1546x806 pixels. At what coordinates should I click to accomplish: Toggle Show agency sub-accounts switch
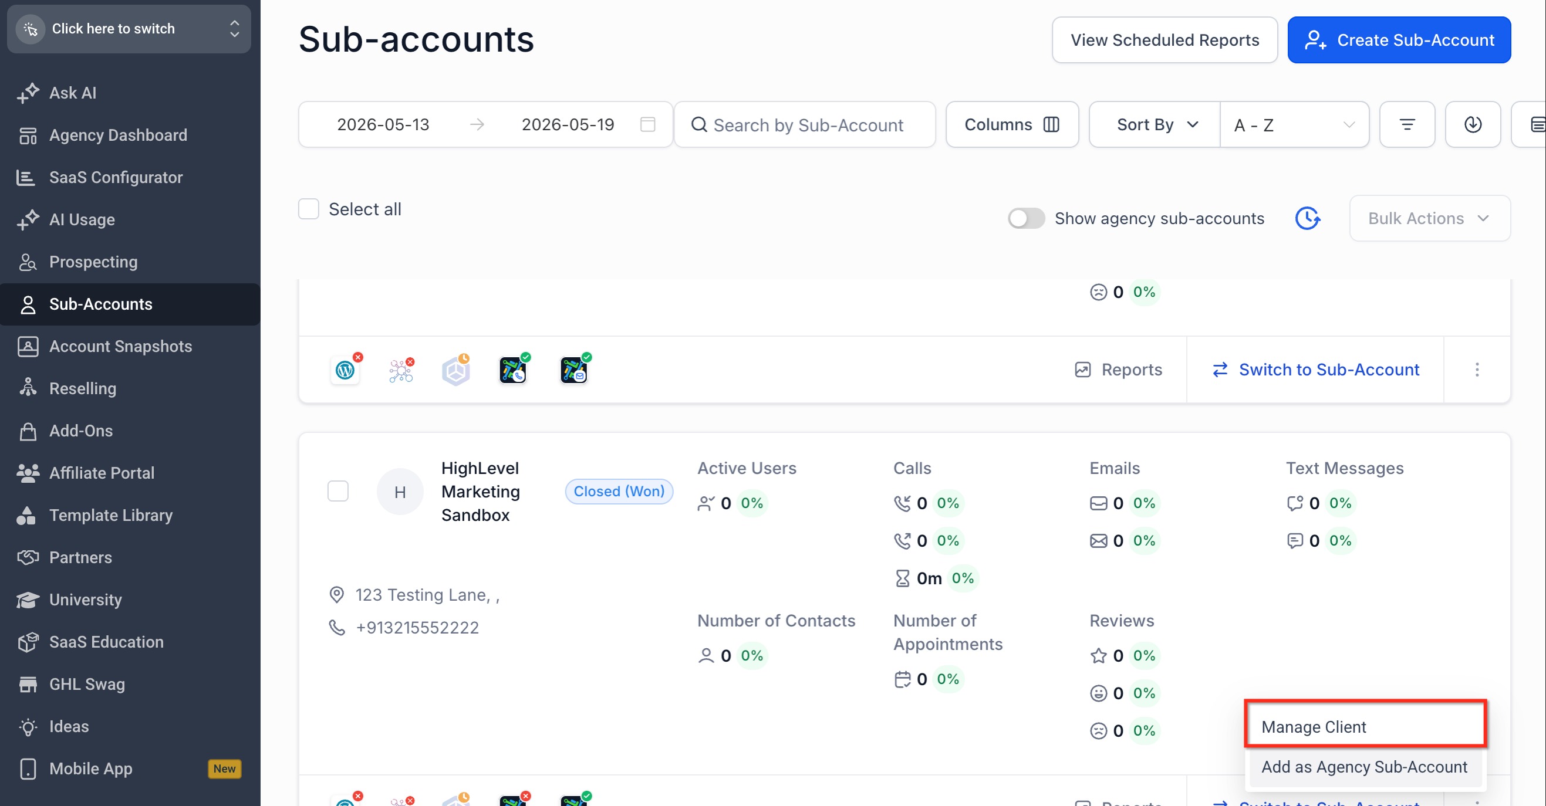pos(1025,218)
